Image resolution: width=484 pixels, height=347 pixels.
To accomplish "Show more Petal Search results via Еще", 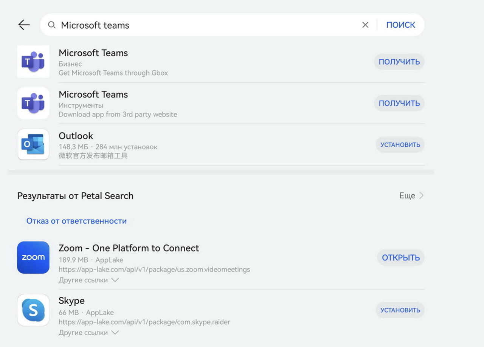I will 411,196.
